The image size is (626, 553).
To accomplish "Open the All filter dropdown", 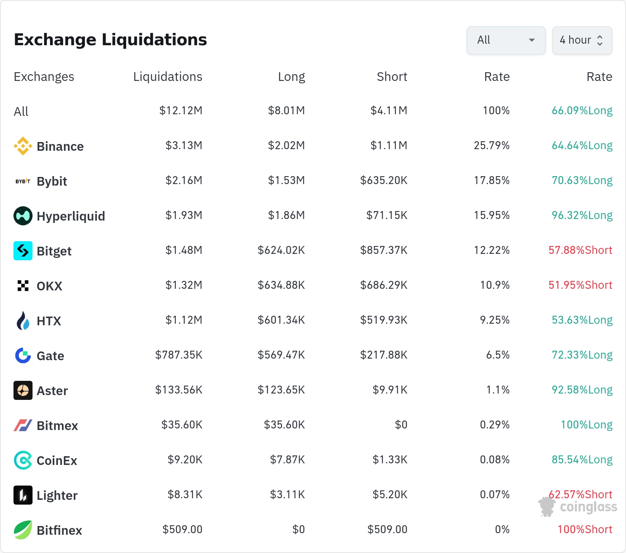I will point(506,40).
